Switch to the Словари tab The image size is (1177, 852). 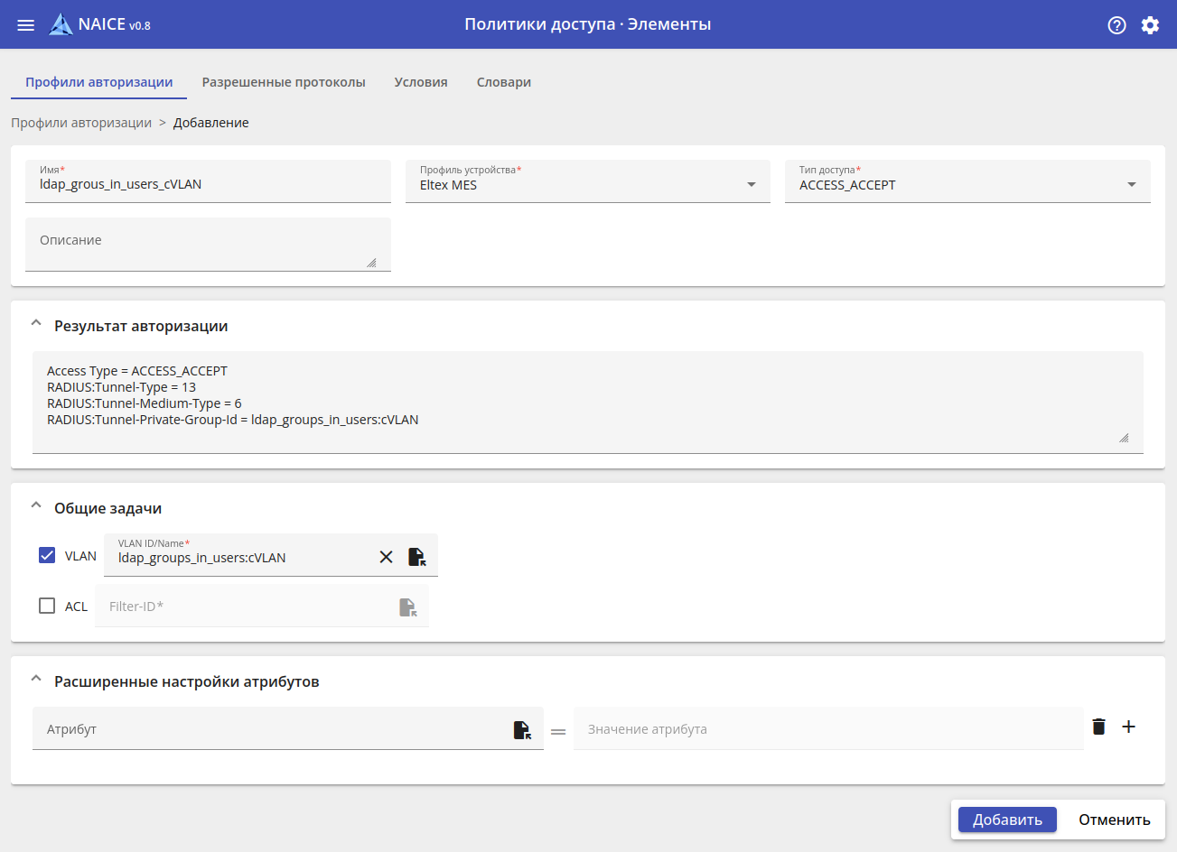point(503,82)
